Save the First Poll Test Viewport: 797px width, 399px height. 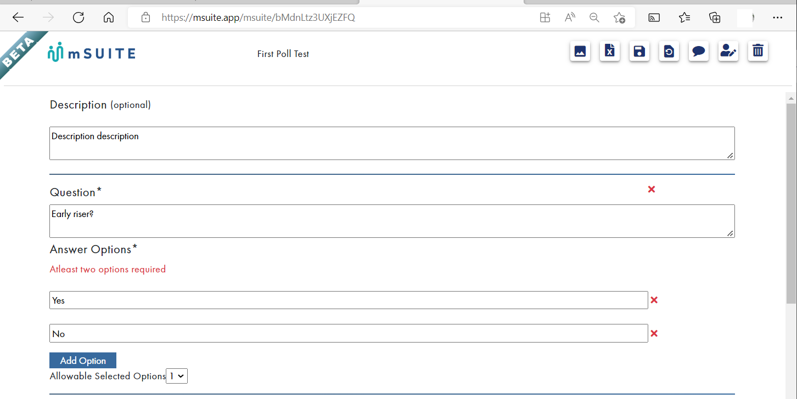639,51
